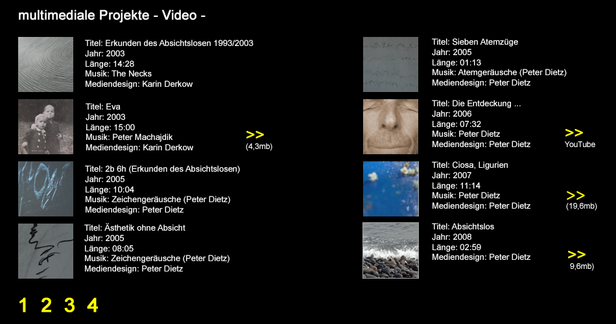Viewport: 616px width, 324px height.
Task: Click 'Musik: Atemgeräusche (Peter Dietz)'
Action: 499,73
